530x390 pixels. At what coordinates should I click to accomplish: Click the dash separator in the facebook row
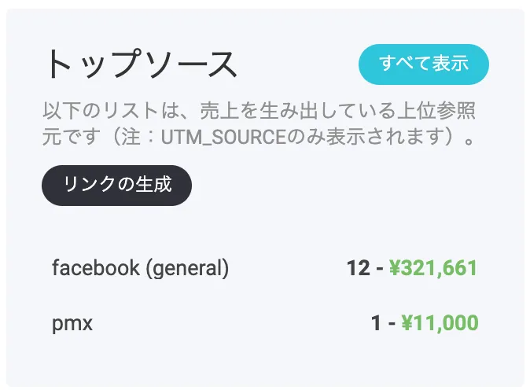pos(379,268)
